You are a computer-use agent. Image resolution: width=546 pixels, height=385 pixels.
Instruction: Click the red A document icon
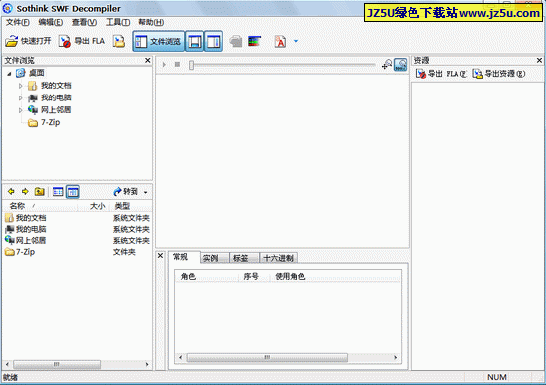[280, 41]
